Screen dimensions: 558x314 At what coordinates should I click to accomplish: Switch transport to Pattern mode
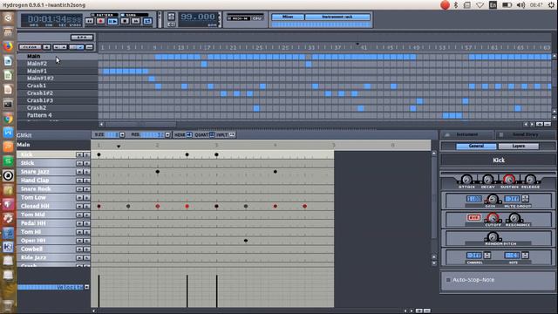click(x=104, y=15)
